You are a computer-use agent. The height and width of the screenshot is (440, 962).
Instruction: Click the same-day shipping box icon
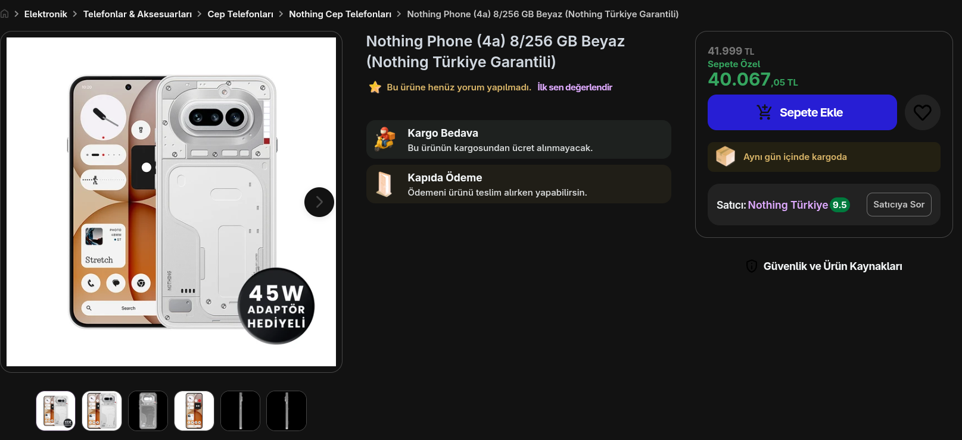point(725,156)
